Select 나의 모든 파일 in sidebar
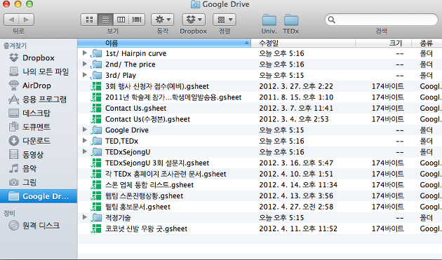Image resolution: width=442 pixels, height=260 pixels. coord(39,71)
